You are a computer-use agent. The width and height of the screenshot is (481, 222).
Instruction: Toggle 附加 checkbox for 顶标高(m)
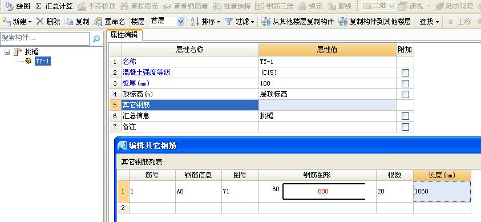coord(405,94)
